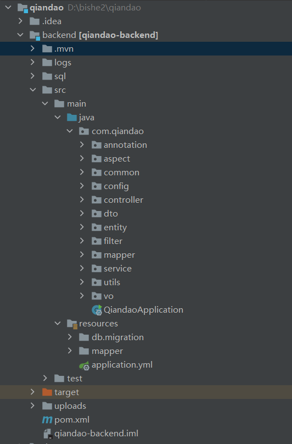Image resolution: width=292 pixels, height=444 pixels.
Task: Click the backend module folder icon
Action: (x=35, y=35)
